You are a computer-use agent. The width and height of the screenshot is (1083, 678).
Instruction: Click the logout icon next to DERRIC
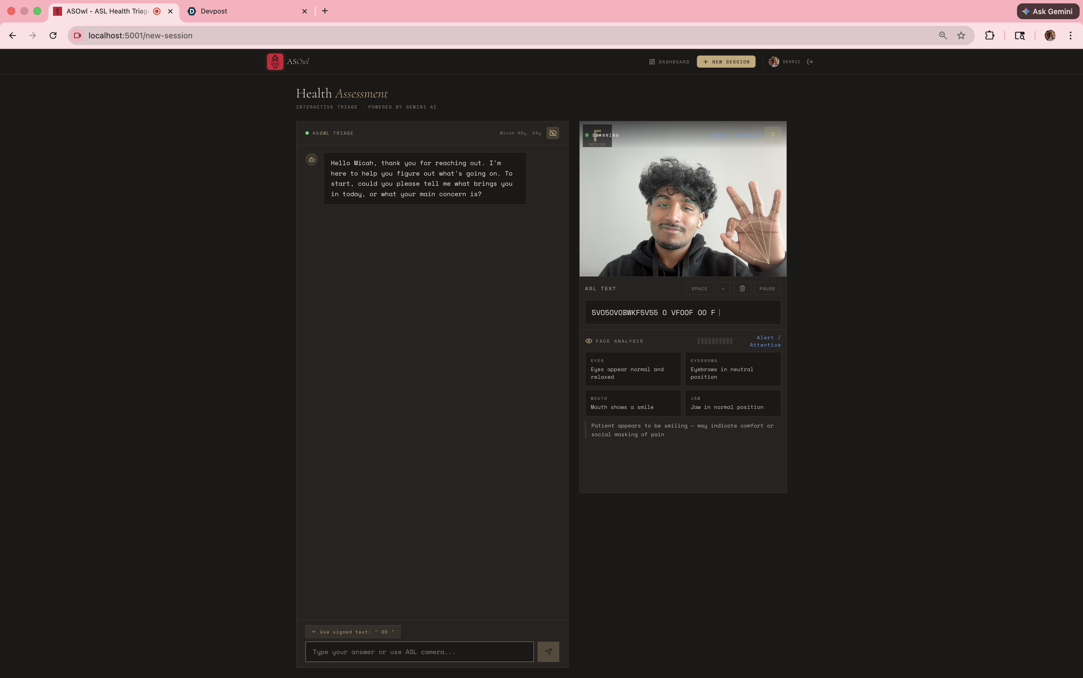tap(810, 62)
